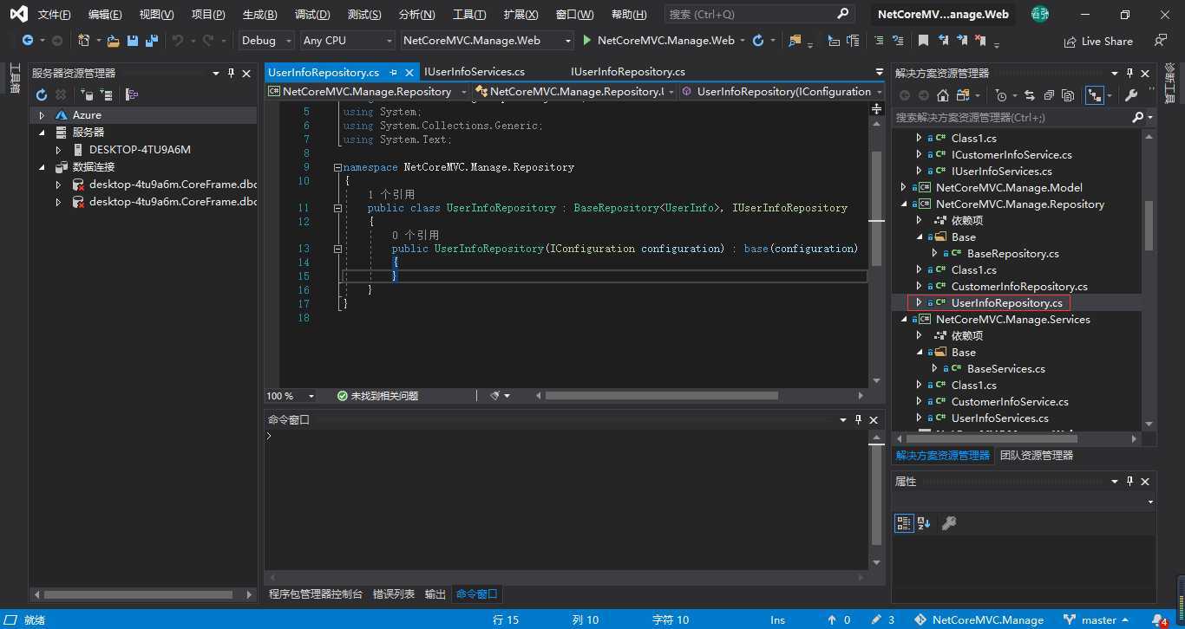1185x629 pixels.
Task: Switch to the IUserInfoServices.cs tab
Action: [x=475, y=72]
